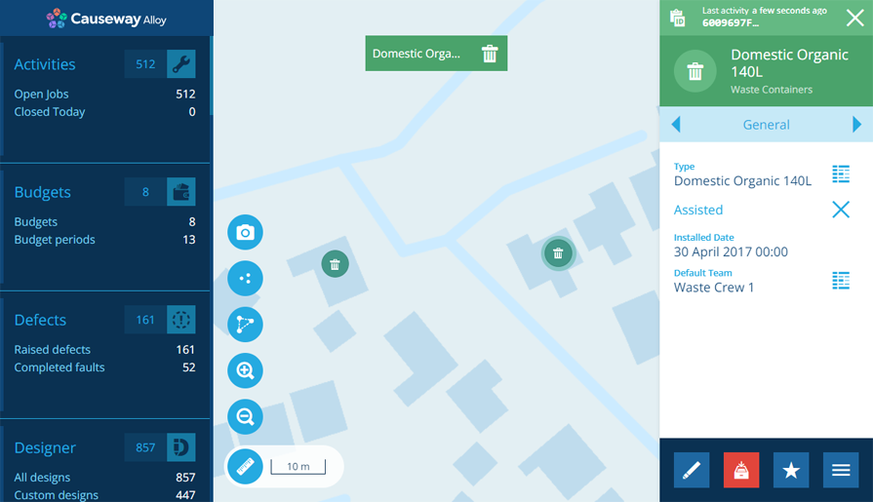Go to next section with right arrow
Image resolution: width=873 pixels, height=502 pixels.
tap(856, 124)
